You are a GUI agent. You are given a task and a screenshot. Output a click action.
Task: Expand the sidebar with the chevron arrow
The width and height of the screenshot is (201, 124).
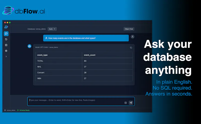(x=6, y=56)
